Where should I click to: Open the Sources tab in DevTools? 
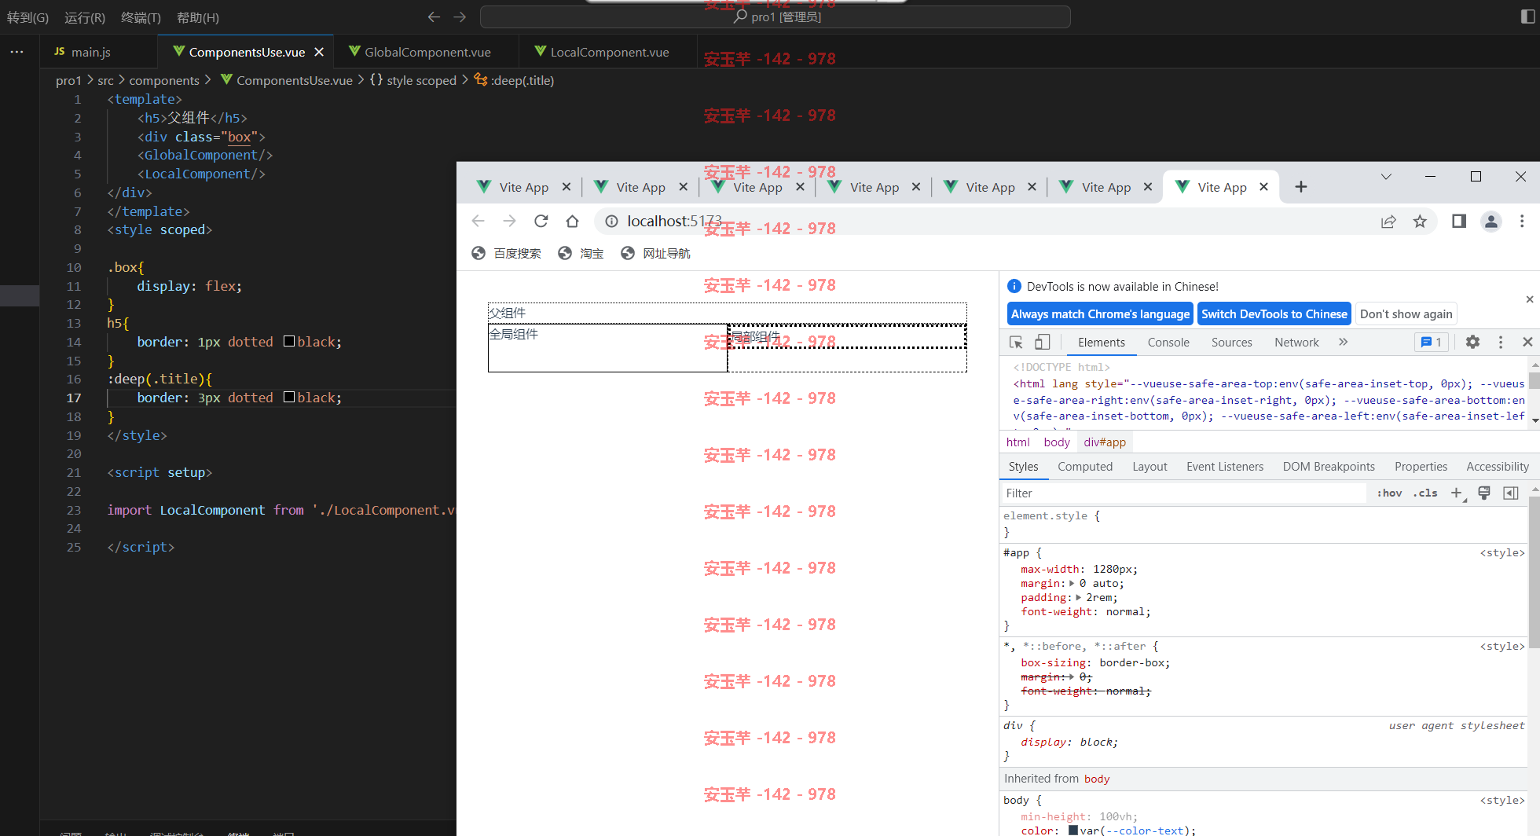1231,343
